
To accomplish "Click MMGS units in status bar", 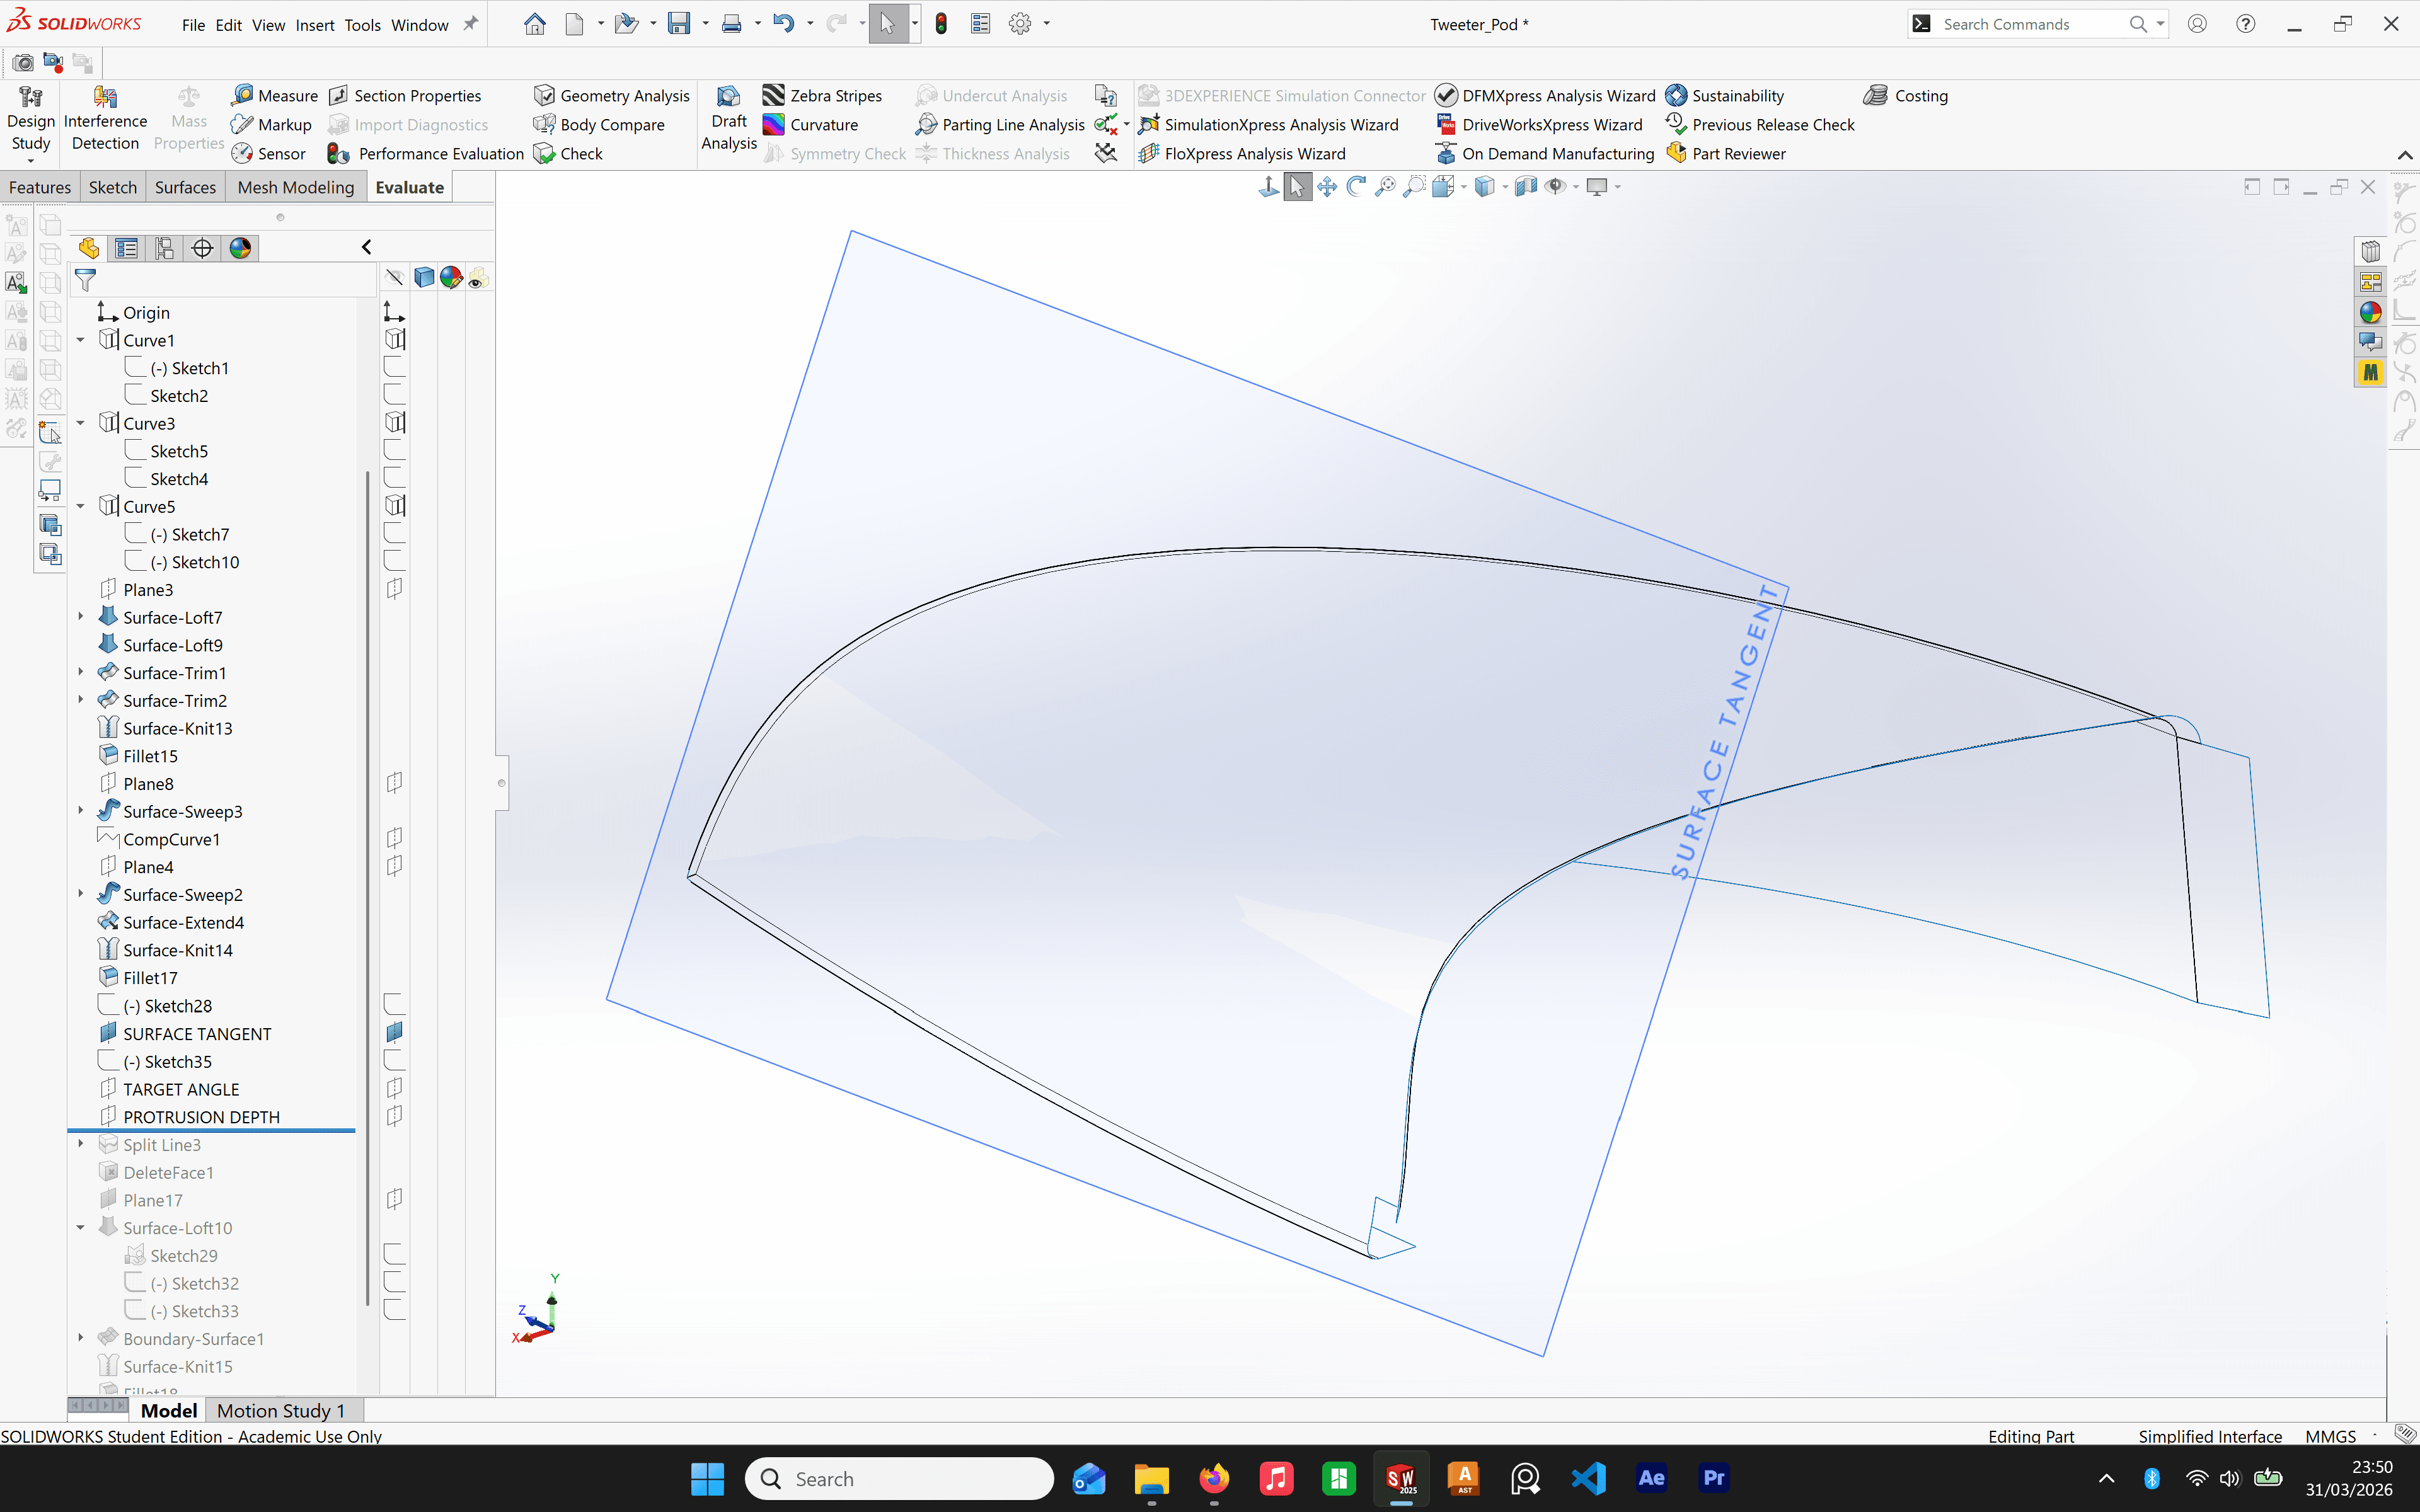I will coord(2331,1436).
